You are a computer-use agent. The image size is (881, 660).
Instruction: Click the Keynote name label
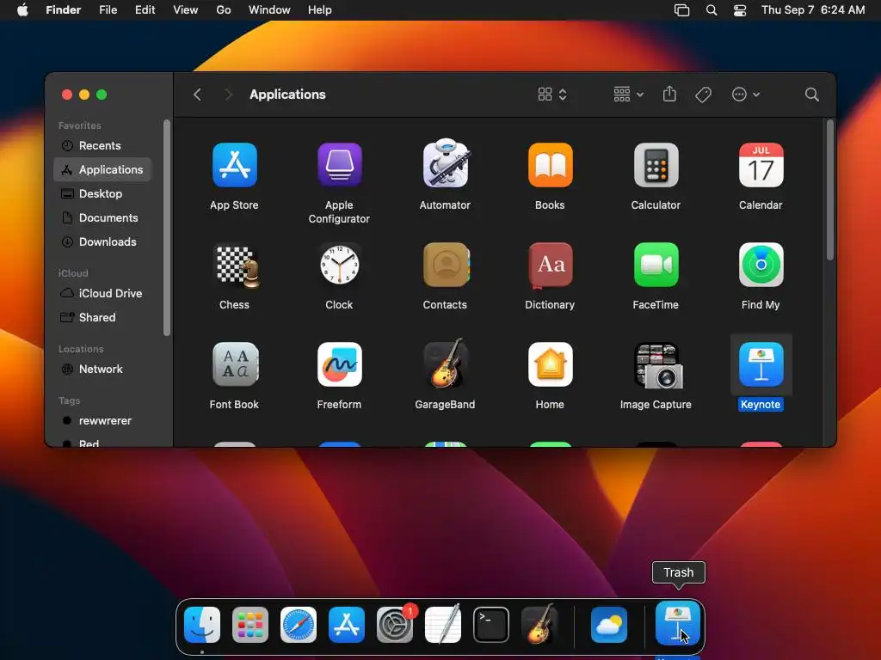761,405
